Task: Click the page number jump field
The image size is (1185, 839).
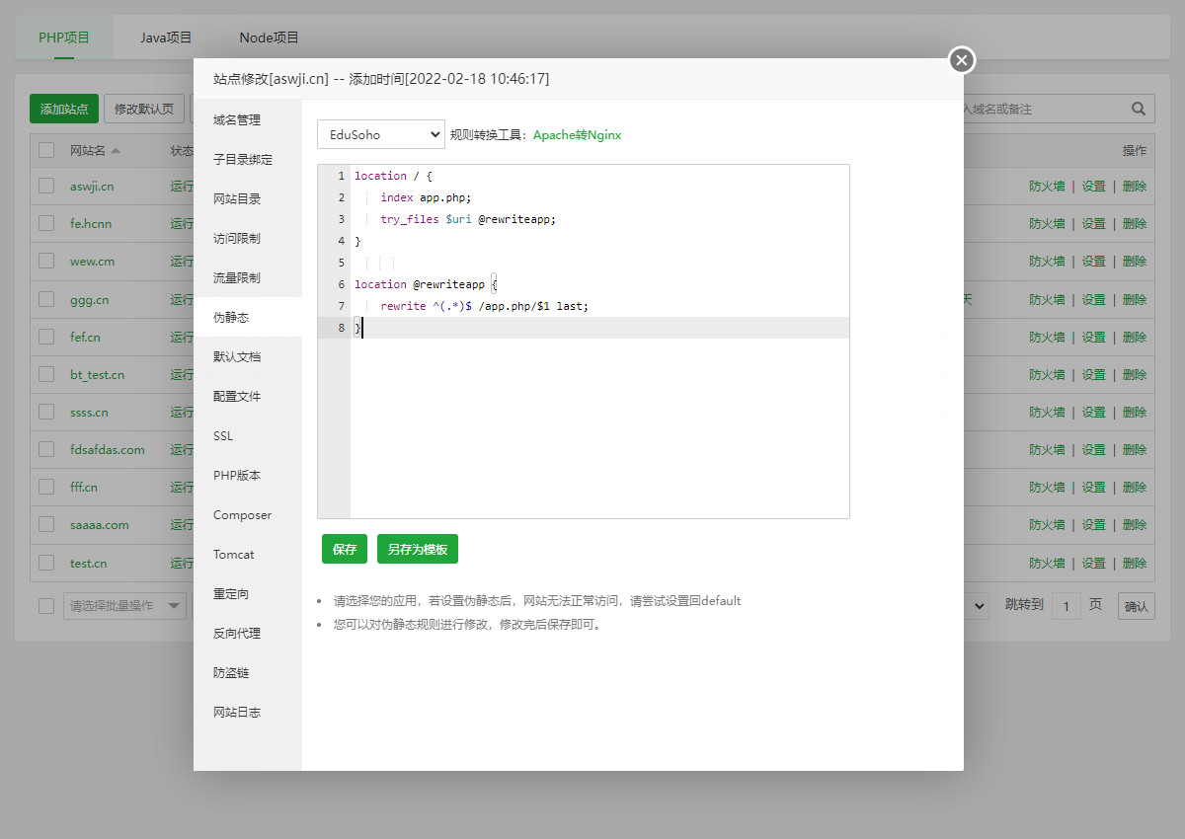Action: pyautogui.click(x=1066, y=605)
